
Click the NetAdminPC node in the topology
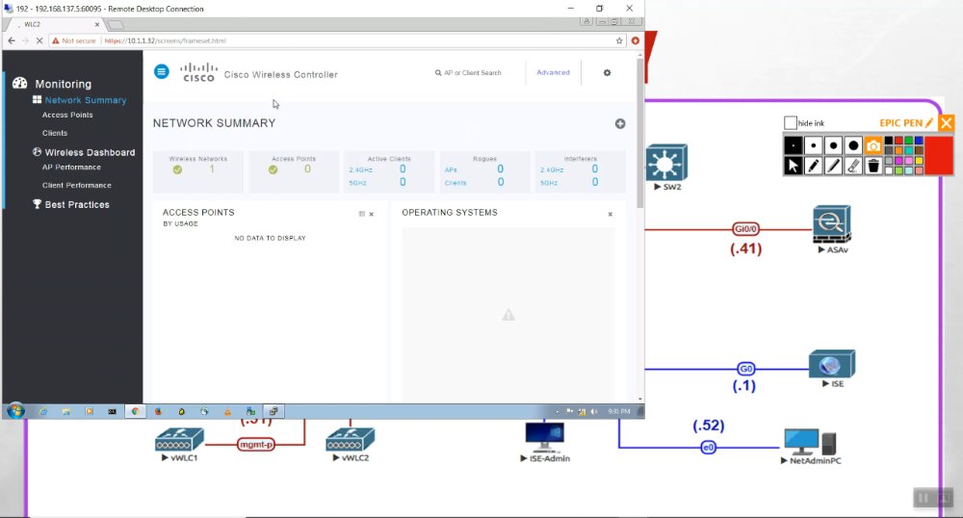pos(810,441)
